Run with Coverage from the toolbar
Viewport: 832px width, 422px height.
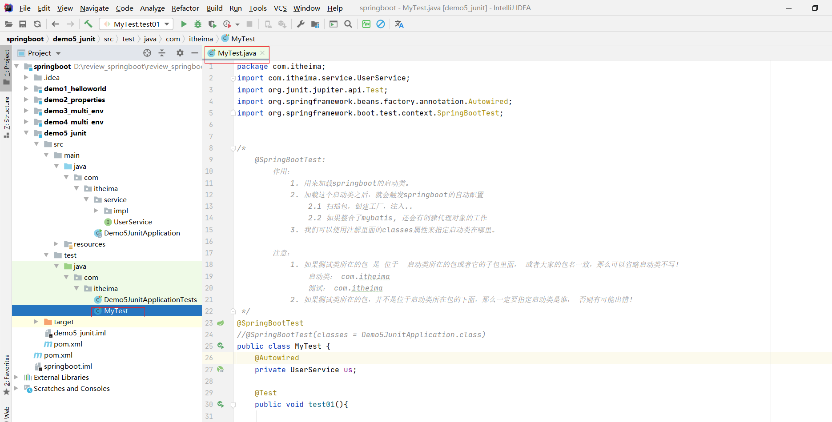coord(213,24)
